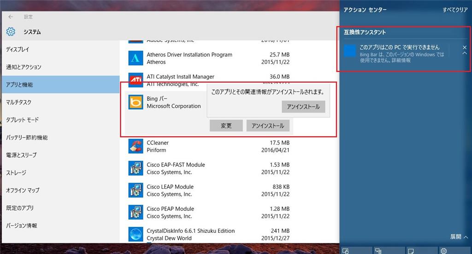The width and height of the screenshot is (472, 254).
Task: Click the 241 MB size value
Action: (x=280, y=231)
